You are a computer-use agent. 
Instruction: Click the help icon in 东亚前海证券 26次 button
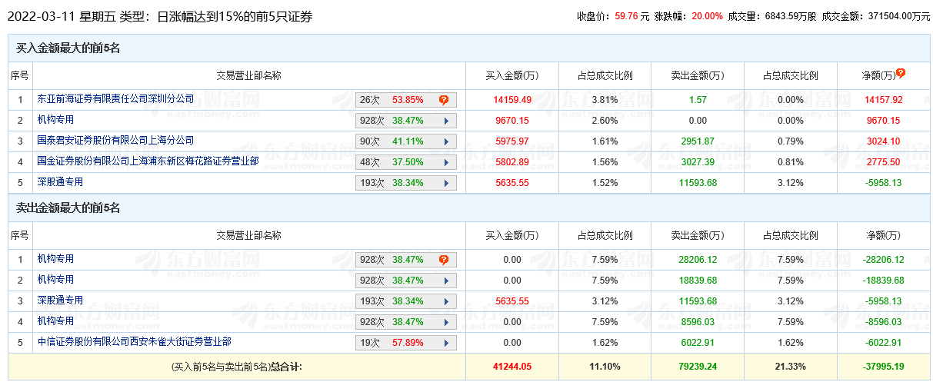point(444,100)
